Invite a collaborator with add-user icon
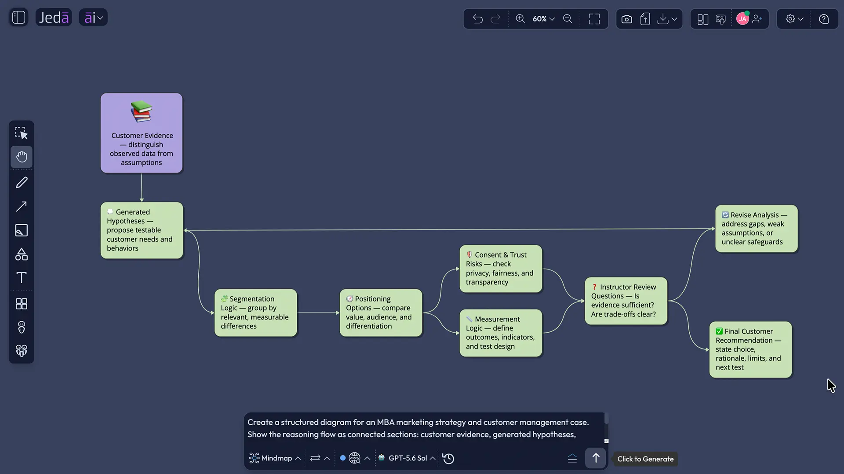The width and height of the screenshot is (844, 474). pyautogui.click(x=757, y=19)
